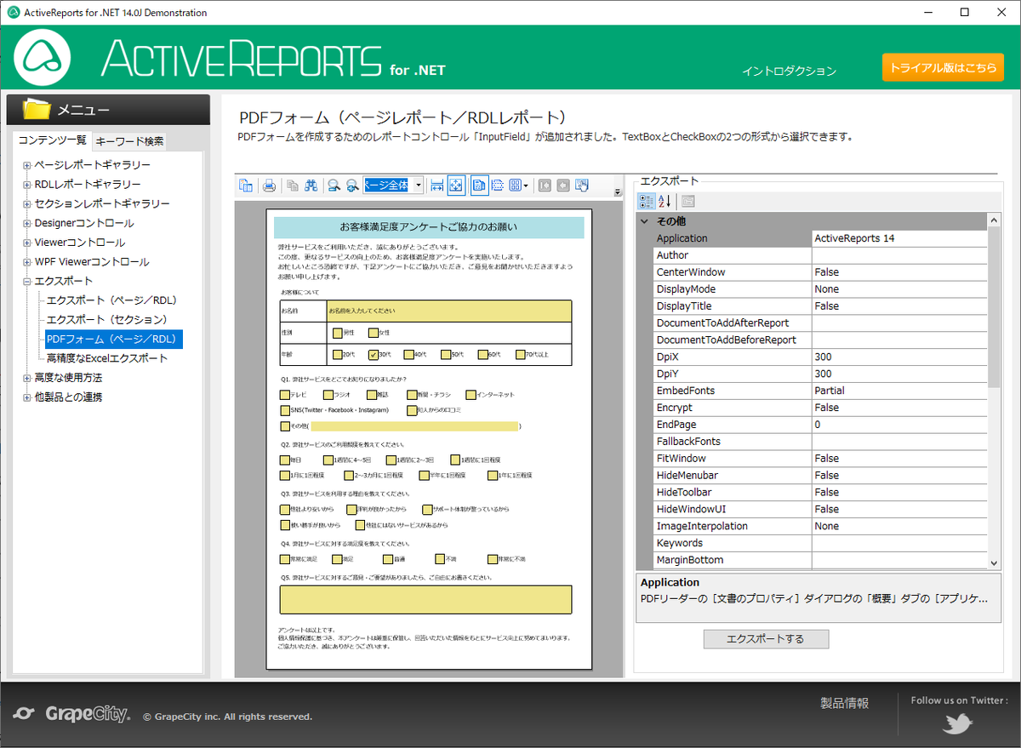Click the yellow folder menu icon
The height and width of the screenshot is (748, 1021).
tap(37, 109)
